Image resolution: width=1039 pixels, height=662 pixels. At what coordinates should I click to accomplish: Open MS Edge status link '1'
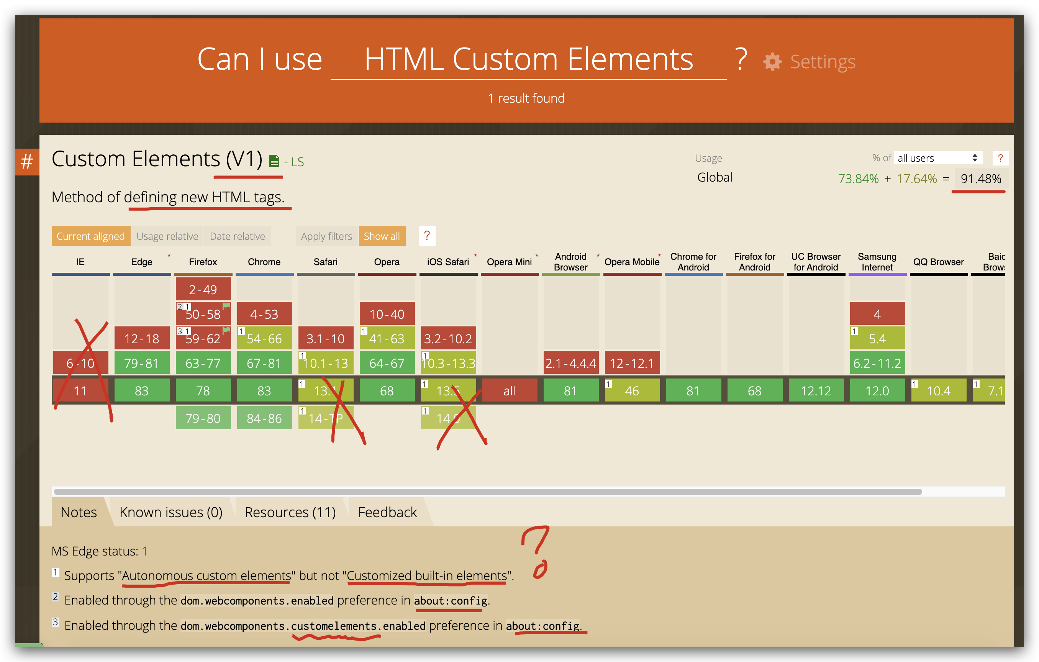tap(145, 551)
